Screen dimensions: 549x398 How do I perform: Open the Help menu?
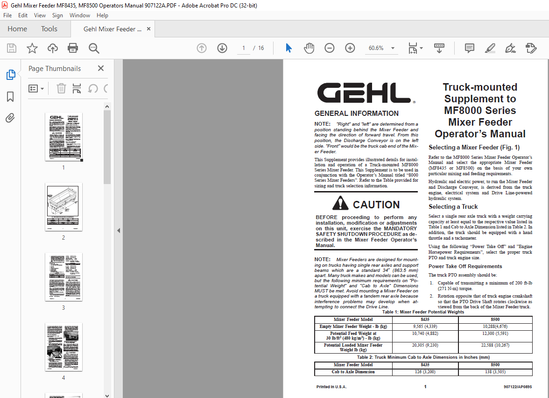pos(102,15)
